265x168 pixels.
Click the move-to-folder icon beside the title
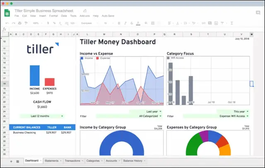click(85, 11)
